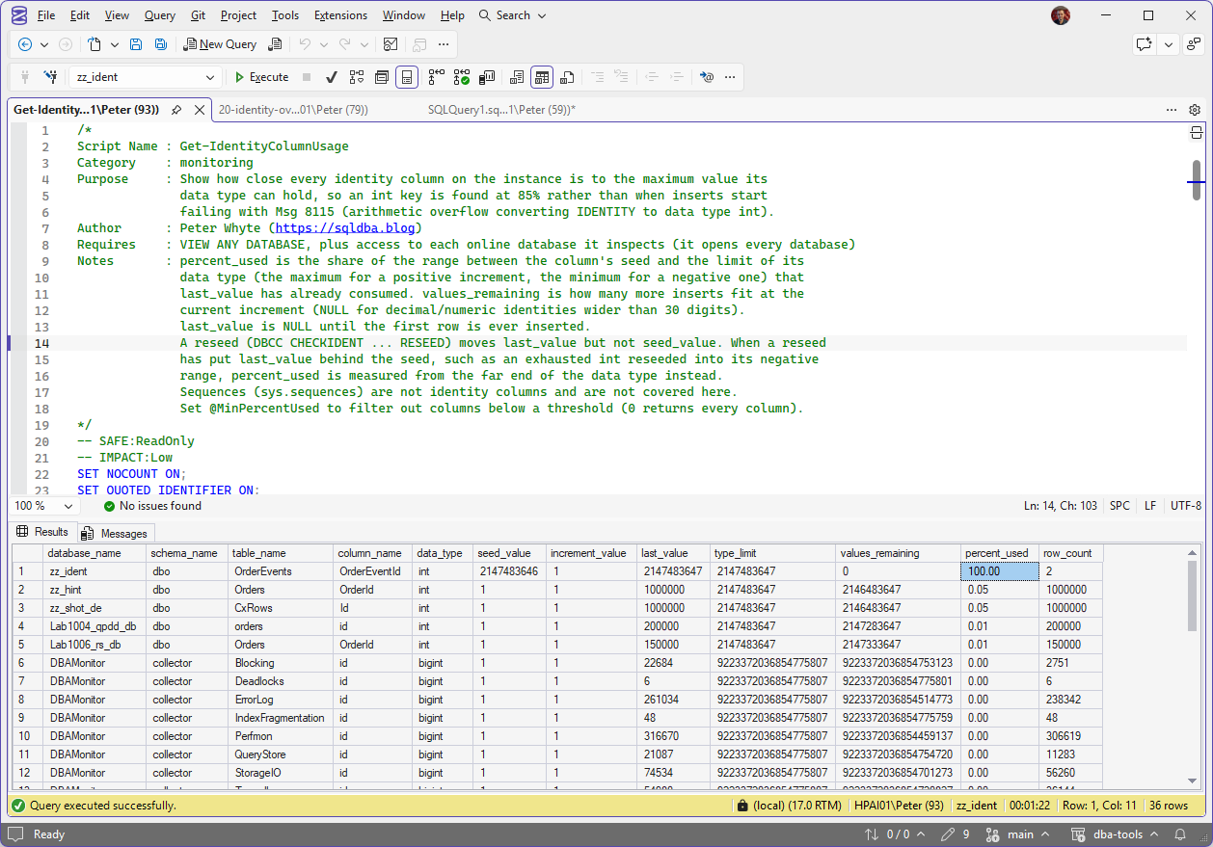Viewport: 1213px width, 847px height.
Task: Click the Navigate Backward arrow icon
Action: pos(25,44)
